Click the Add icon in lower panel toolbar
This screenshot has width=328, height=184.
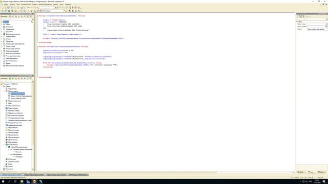(x=10, y=78)
